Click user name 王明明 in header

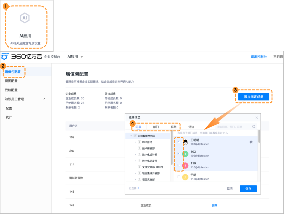tap(278, 57)
